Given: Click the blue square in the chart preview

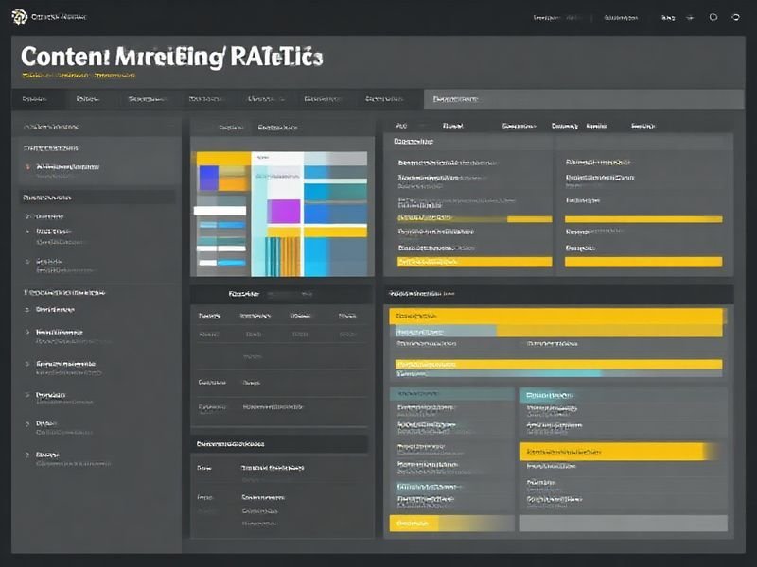Looking at the screenshot, I should click(207, 176).
